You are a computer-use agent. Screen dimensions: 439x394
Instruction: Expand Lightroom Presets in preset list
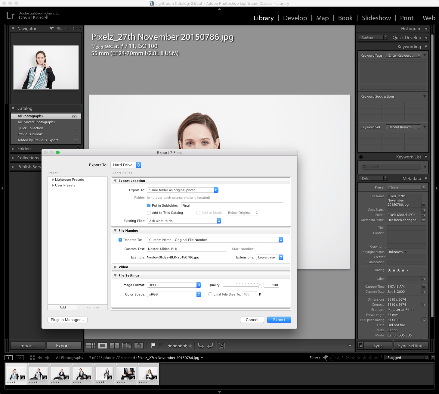point(53,180)
